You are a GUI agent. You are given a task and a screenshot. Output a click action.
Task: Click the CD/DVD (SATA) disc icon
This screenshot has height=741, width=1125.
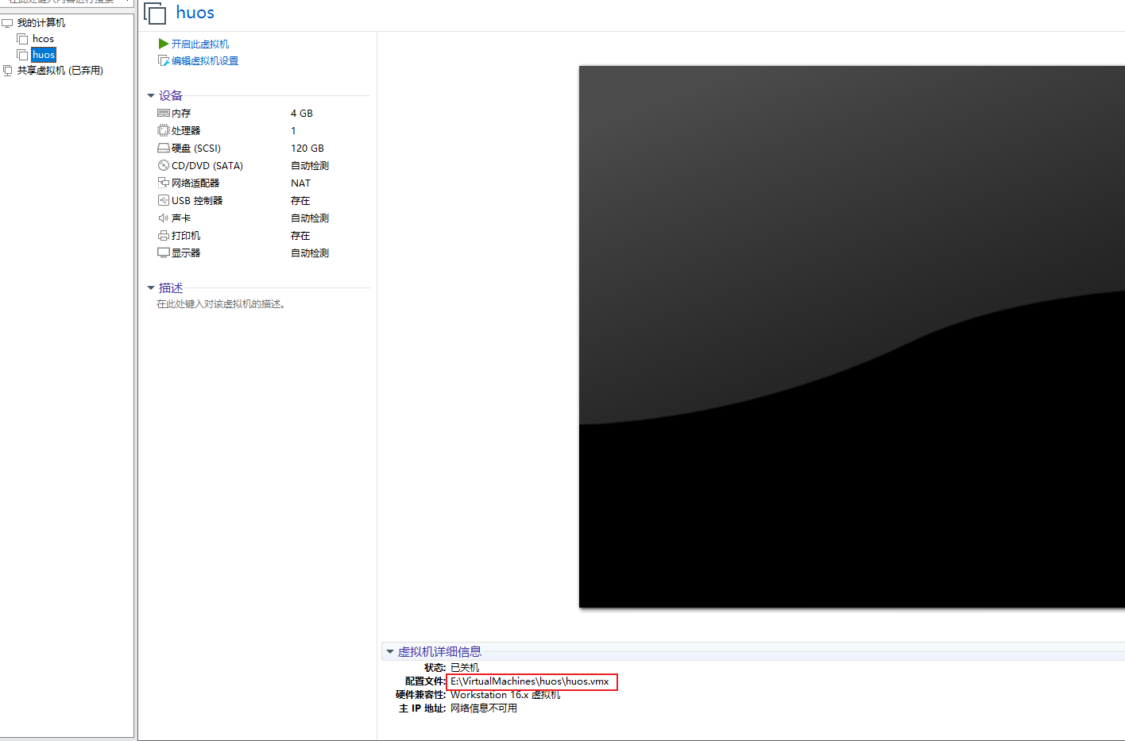click(x=164, y=165)
